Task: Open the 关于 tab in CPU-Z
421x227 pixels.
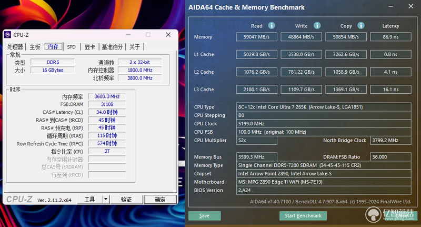Action: pos(135,47)
